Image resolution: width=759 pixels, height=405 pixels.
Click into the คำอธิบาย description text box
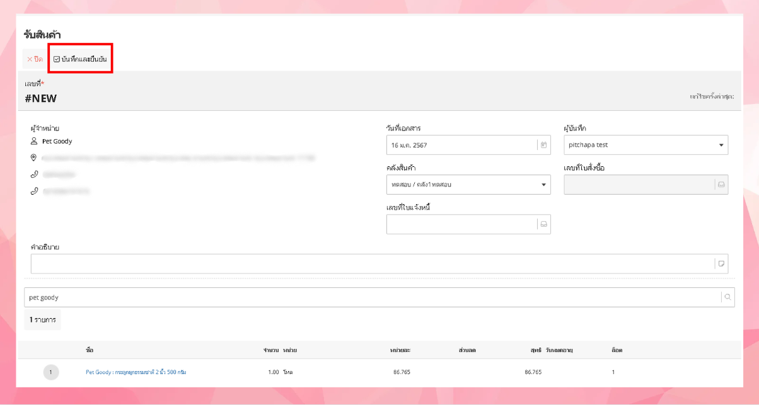coord(372,264)
